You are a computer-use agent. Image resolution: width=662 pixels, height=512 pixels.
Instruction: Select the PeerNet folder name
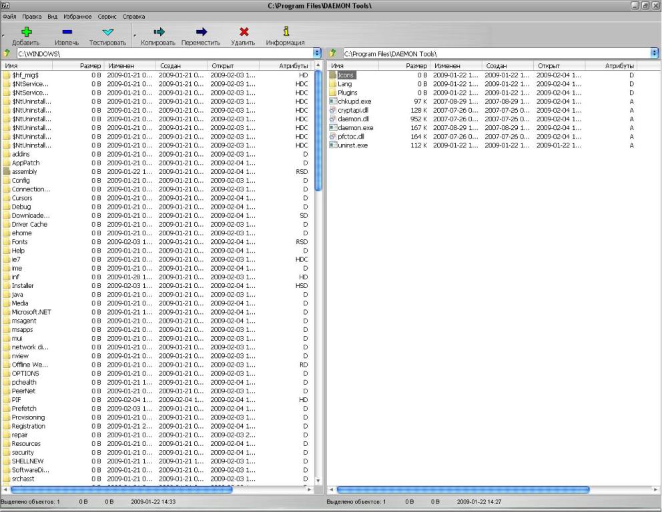23,391
